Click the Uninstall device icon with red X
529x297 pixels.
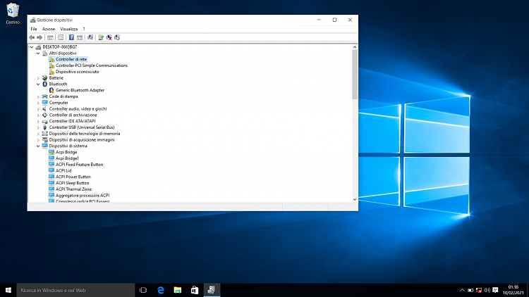point(109,37)
